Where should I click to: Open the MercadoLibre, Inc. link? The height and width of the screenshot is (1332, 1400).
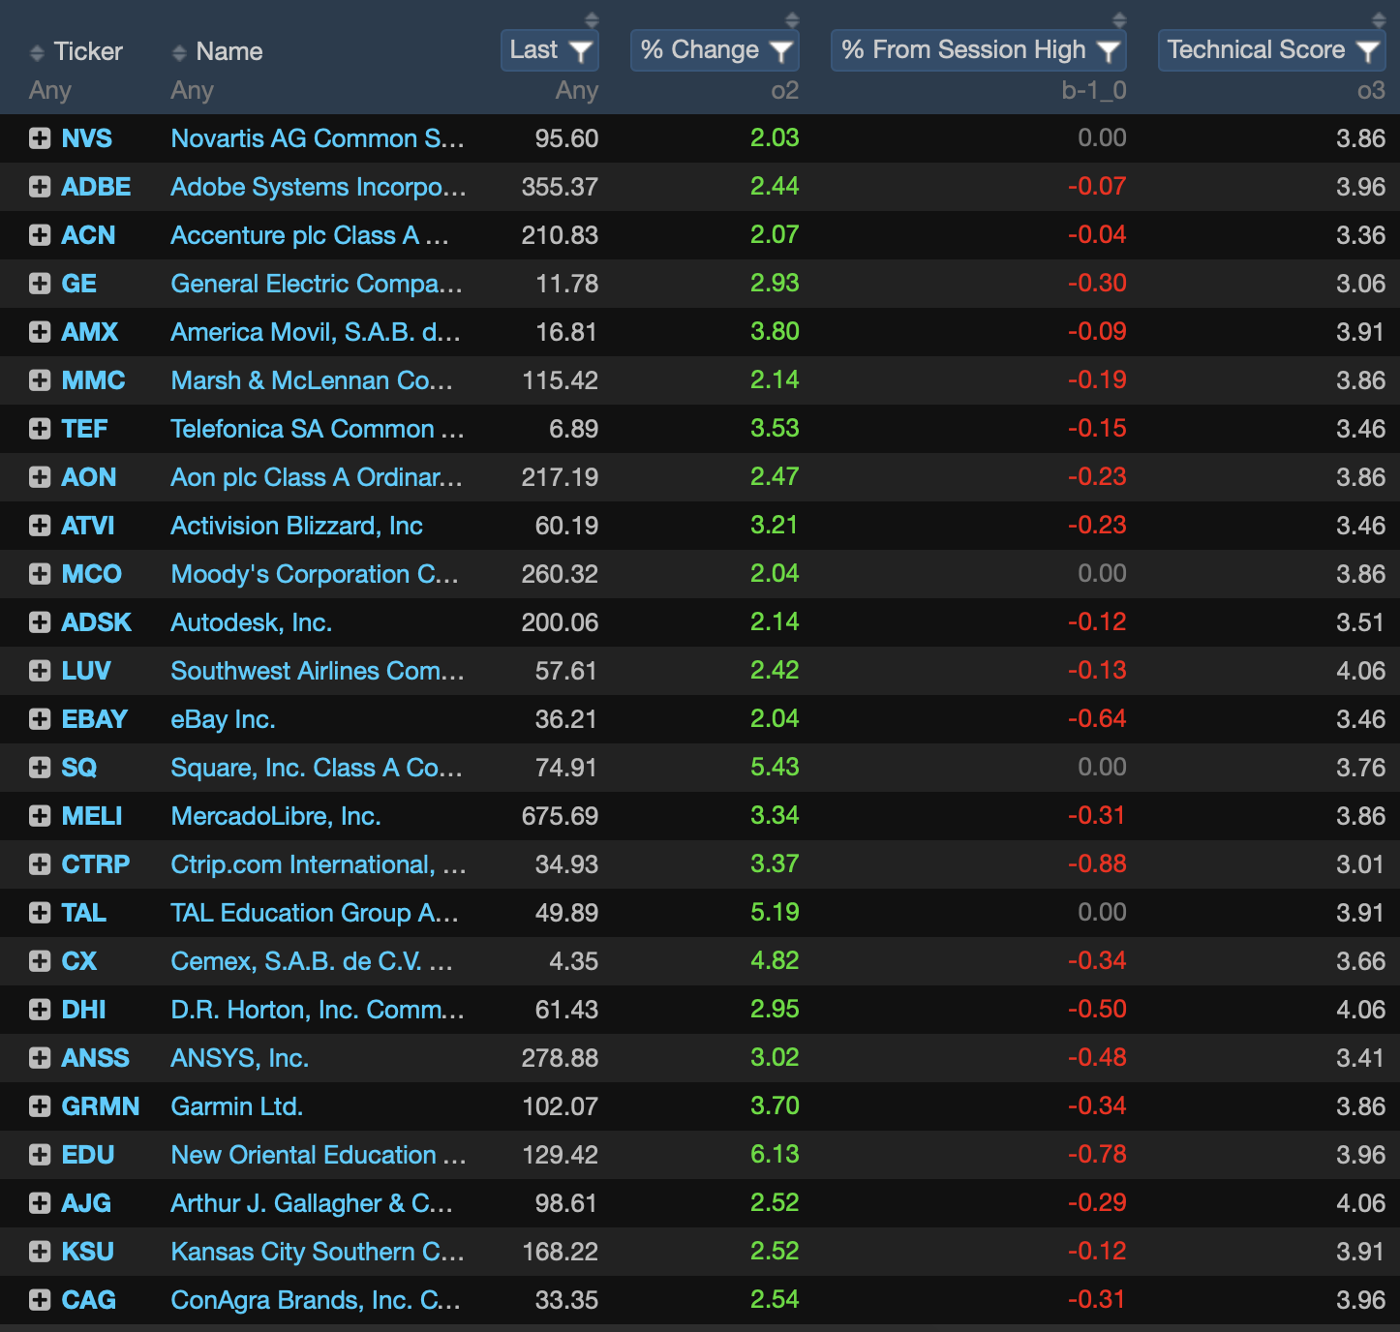[x=276, y=816]
